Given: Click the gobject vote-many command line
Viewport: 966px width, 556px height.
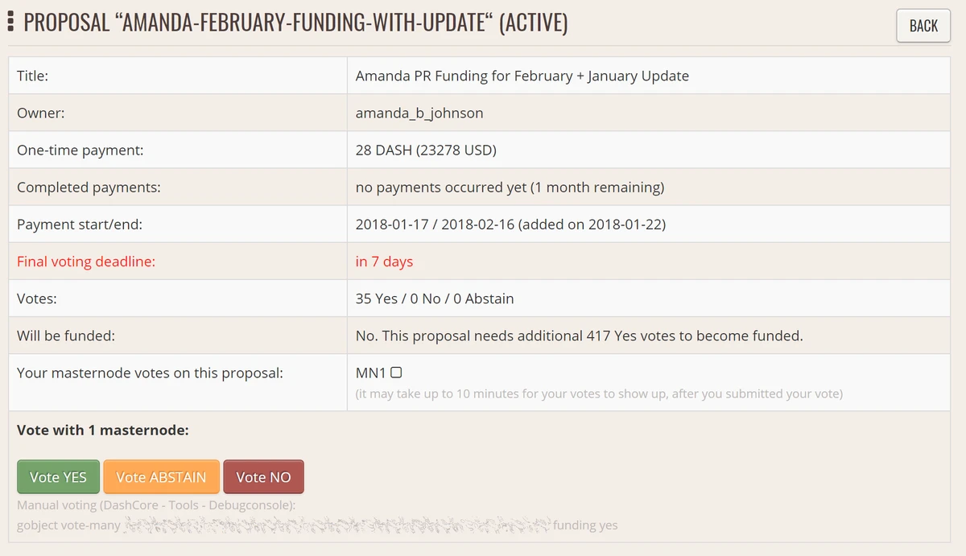Looking at the screenshot, I should coord(317,525).
